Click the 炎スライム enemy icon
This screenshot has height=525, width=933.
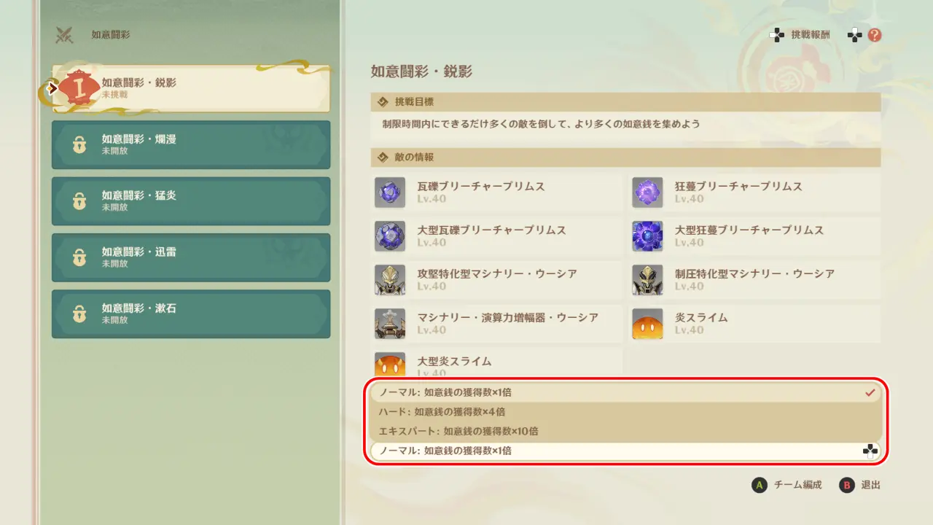tap(647, 324)
